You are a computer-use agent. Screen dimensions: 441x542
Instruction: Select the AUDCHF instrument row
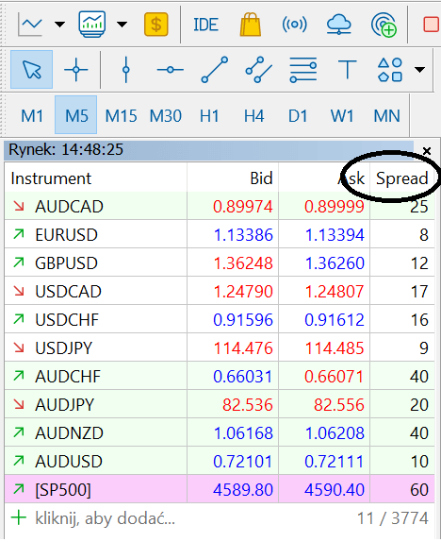point(220,377)
